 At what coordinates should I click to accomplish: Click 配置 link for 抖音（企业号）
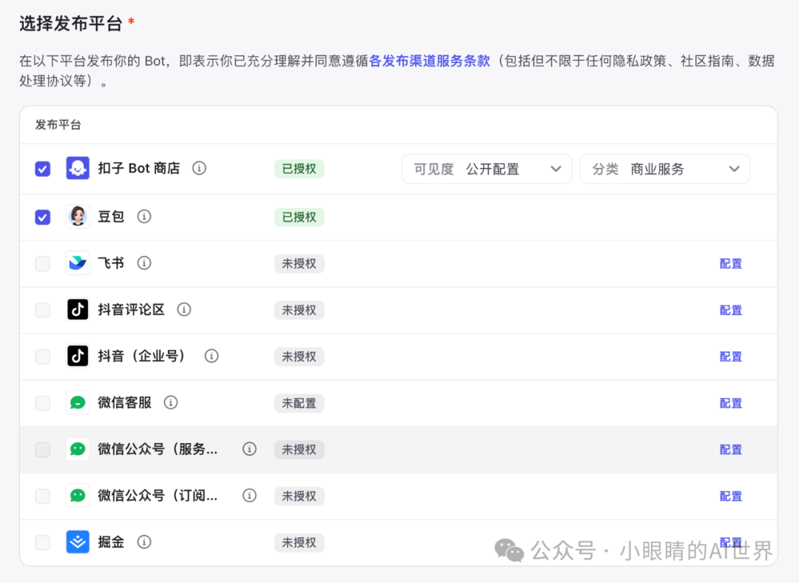[731, 356]
